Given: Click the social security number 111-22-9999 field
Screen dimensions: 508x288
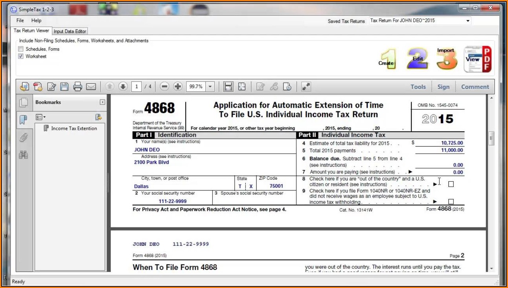Looking at the screenshot, I should pos(173,201).
